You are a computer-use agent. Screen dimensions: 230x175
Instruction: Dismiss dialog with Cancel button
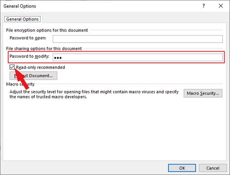(x=213, y=168)
